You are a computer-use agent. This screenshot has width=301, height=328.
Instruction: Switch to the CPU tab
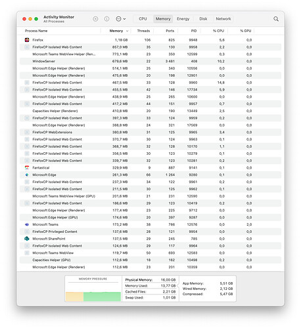tap(143, 19)
